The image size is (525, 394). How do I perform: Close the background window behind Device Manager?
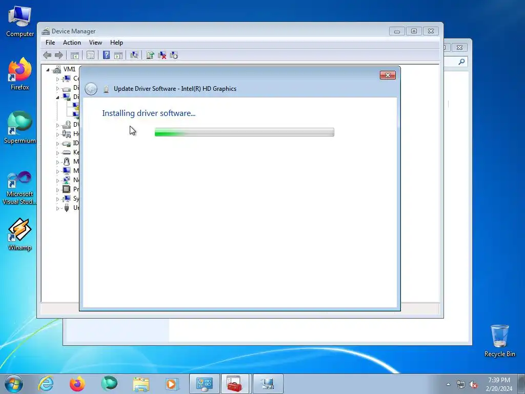tap(459, 48)
